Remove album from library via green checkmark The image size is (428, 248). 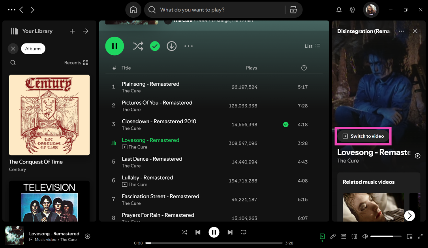coord(155,46)
